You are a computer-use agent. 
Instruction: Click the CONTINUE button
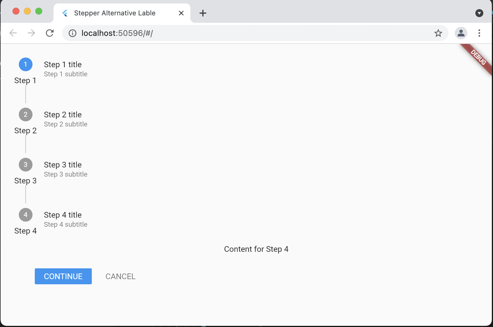point(63,276)
